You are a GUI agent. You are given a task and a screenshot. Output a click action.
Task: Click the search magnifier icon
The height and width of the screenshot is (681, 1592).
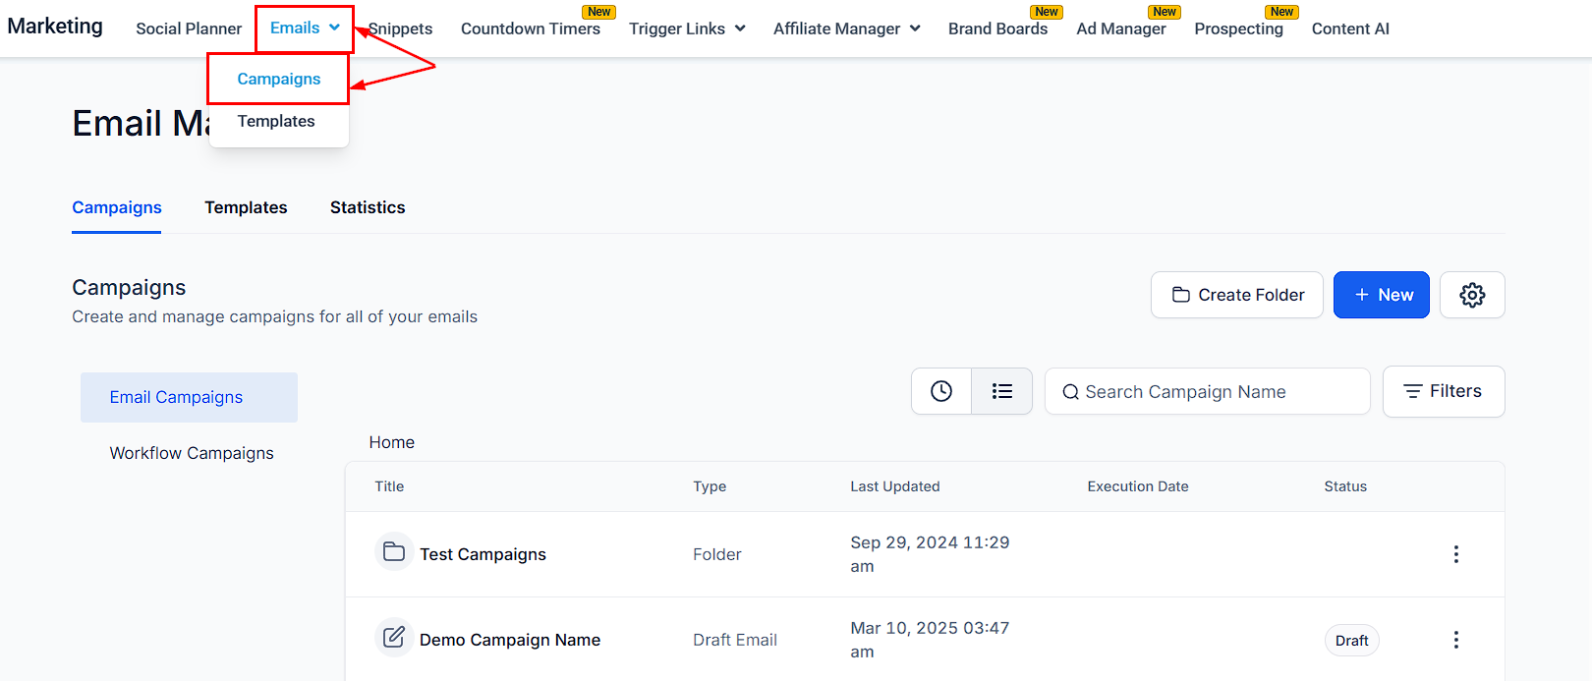1070,392
